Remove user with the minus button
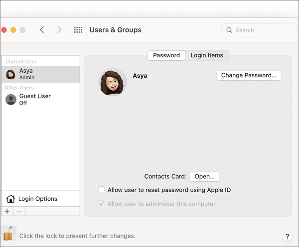The width and height of the screenshot is (299, 247). pos(19,212)
